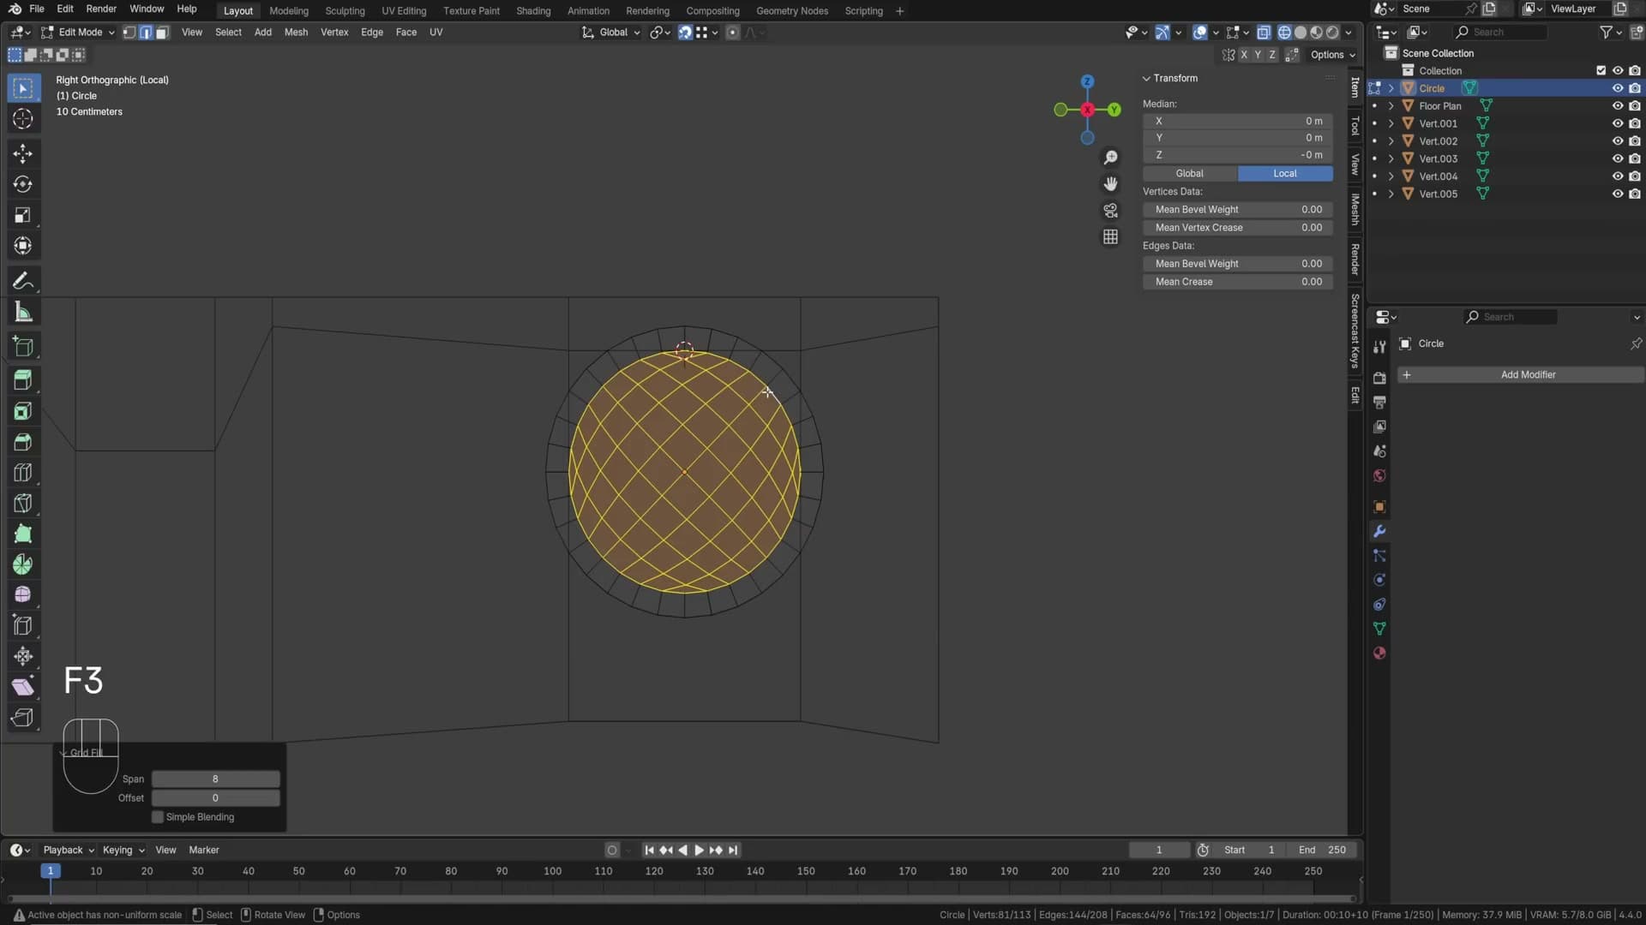Open the Shading workspace tab
The height and width of the screenshot is (925, 1646).
tap(533, 11)
